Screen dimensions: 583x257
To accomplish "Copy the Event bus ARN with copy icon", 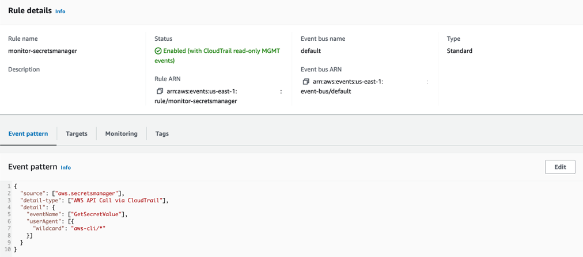I will 306,82.
